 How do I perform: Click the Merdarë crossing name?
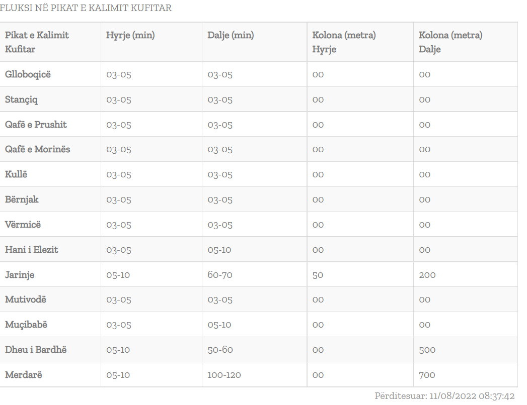pos(23,375)
